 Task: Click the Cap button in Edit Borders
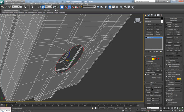(158, 90)
